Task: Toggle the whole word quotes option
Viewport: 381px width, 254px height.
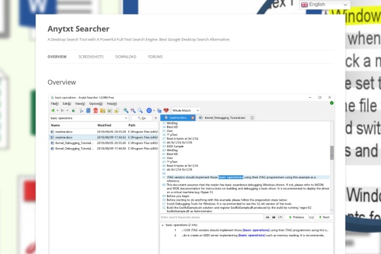Action: (274, 217)
